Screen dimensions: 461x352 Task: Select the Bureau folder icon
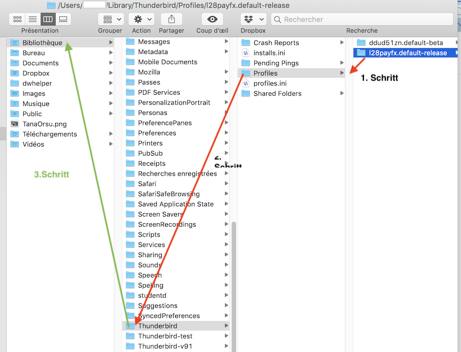pos(15,53)
